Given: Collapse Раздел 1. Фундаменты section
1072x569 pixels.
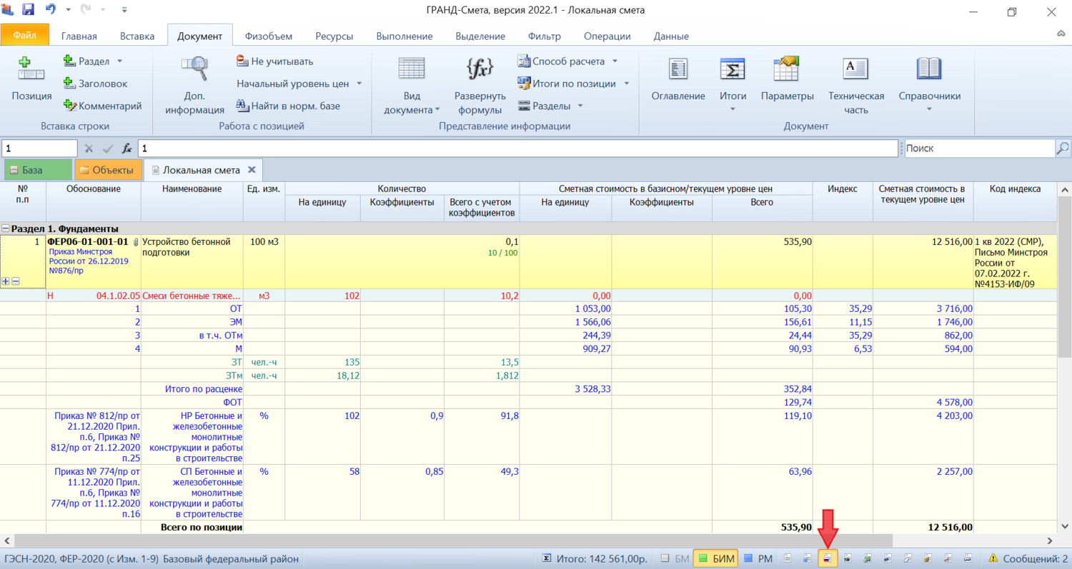Looking at the screenshot, I should click(x=6, y=228).
